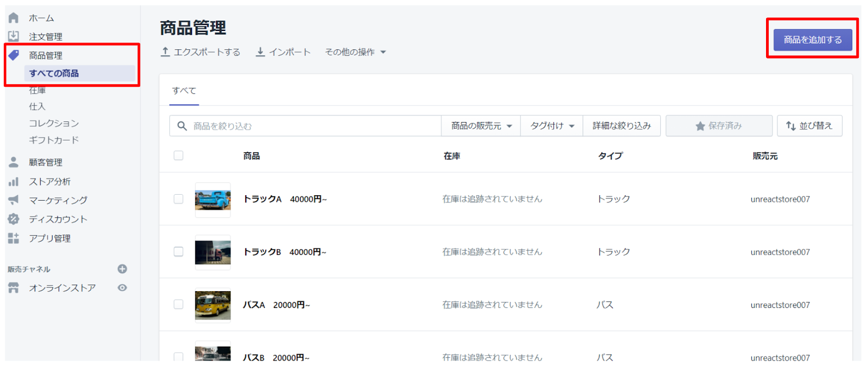This screenshot has height=372, width=868.
Task: Open store analytics bar chart icon
Action: 14,182
